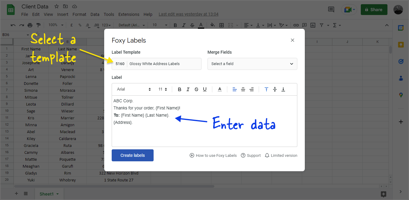This screenshot has width=409, height=200.
Task: Click the Limited version link
Action: 281,156
